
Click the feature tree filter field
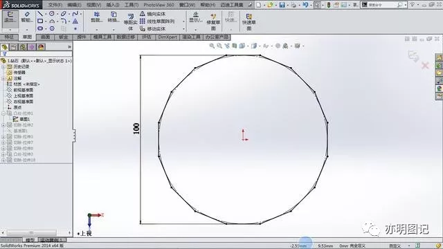pyautogui.click(x=37, y=54)
